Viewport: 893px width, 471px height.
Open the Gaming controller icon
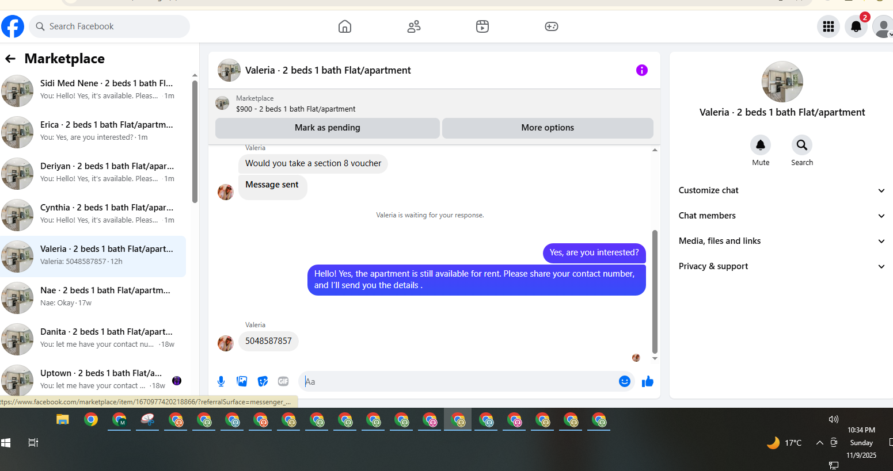(x=552, y=26)
